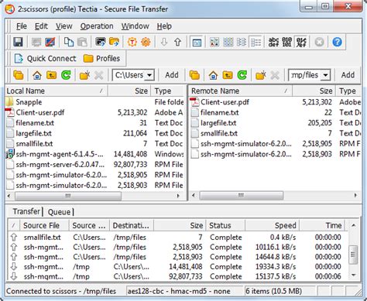
Task: Sort by Local Name column header
Action: coord(57,91)
